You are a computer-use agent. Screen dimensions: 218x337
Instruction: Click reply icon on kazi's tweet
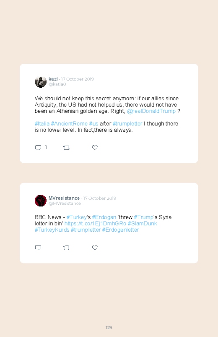(x=38, y=147)
